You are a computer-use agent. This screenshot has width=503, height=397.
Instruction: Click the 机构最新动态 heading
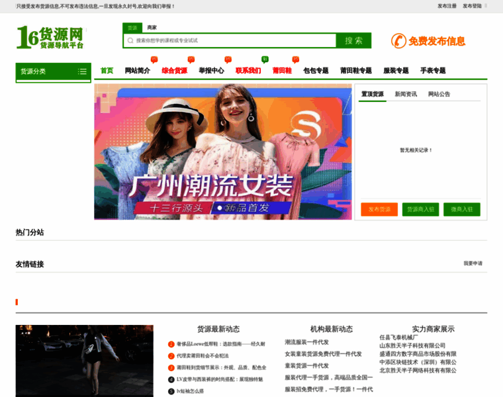332,329
